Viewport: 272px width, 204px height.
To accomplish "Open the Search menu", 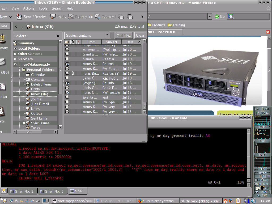I will 57,8.
